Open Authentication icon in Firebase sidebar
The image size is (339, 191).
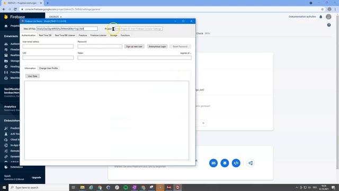click(x=6, y=44)
